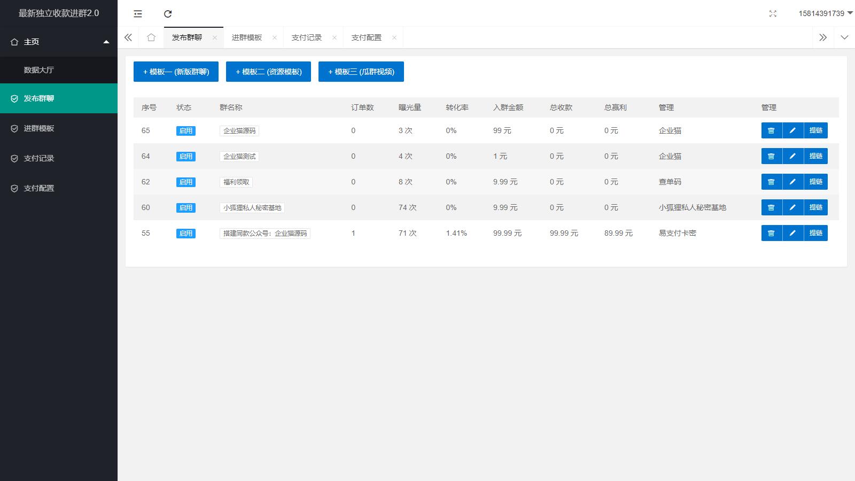855x481 pixels.
Task: Toggle 启用 status for row 62
Action: click(x=185, y=182)
